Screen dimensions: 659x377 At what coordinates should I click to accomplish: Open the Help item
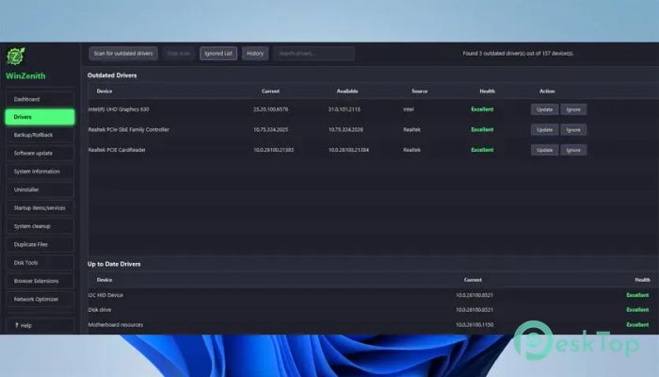click(x=40, y=325)
